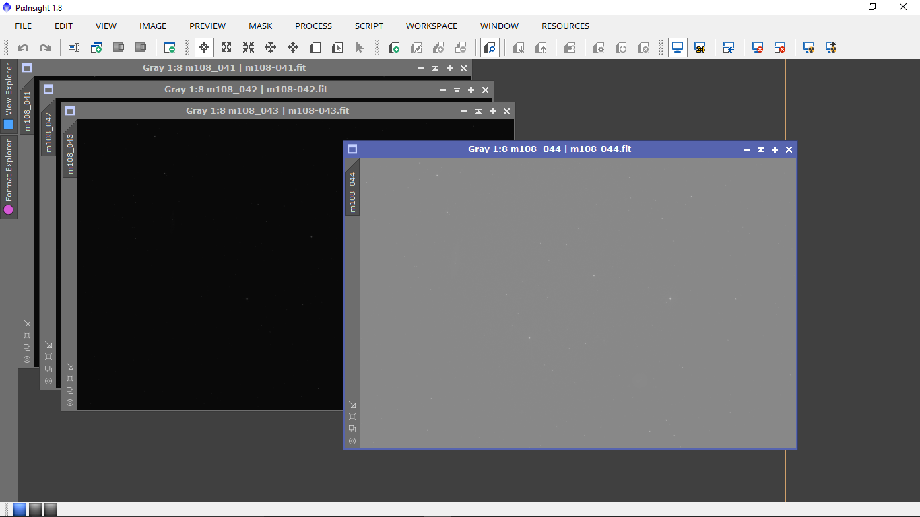Click the 24-bit screen LUT monitor icon
This screenshot has height=517, width=920.
point(700,48)
